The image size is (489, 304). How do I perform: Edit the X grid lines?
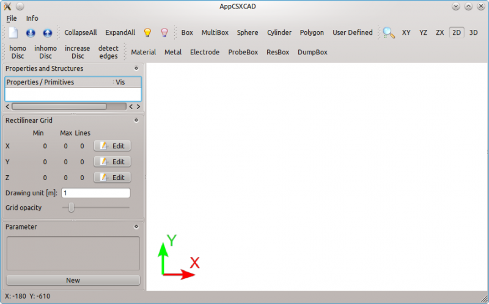[x=112, y=146]
